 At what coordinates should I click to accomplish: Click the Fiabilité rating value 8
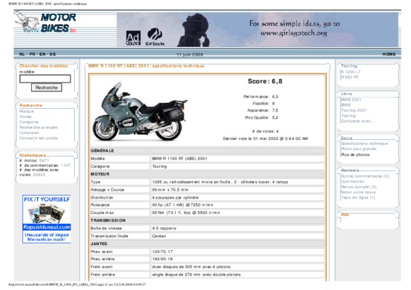pos(273,104)
